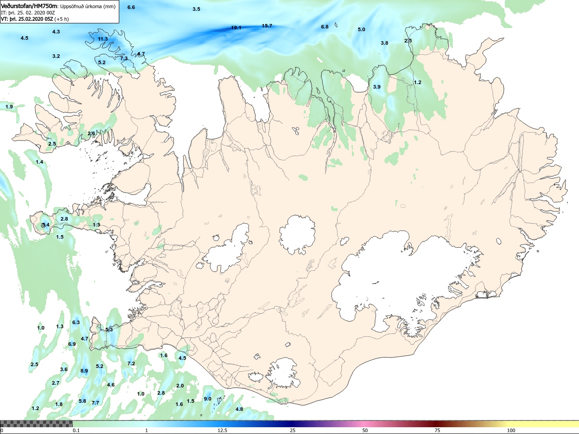Select the 4.3 precipitation label
The height and width of the screenshot is (434, 579).
tap(56, 32)
